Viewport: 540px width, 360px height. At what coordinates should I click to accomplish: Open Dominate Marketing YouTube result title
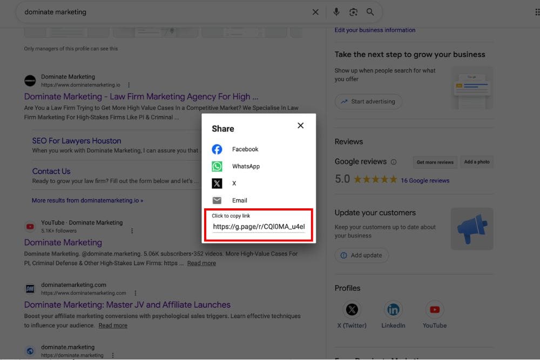[63, 243]
